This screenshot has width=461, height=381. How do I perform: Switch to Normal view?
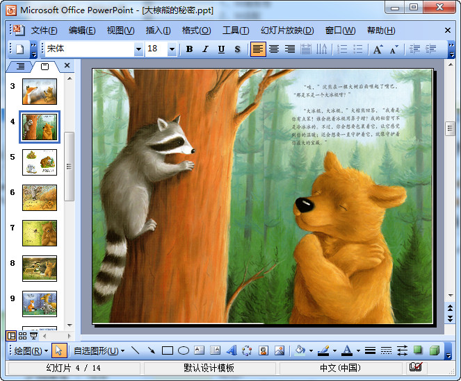[11, 336]
